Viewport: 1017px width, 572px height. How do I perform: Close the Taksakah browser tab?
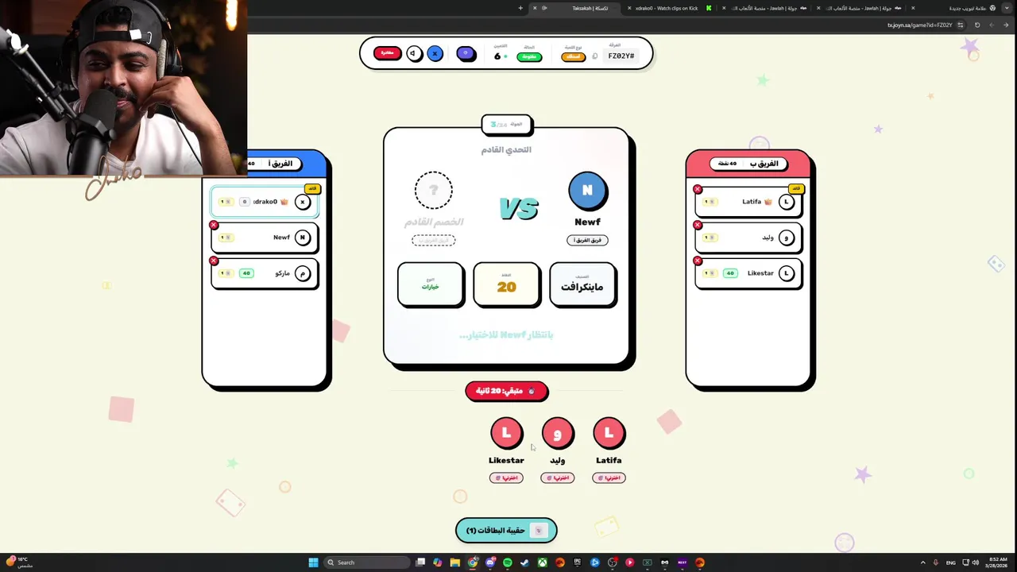click(x=535, y=8)
